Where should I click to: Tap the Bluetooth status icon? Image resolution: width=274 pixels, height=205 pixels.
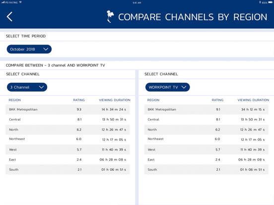260,2
